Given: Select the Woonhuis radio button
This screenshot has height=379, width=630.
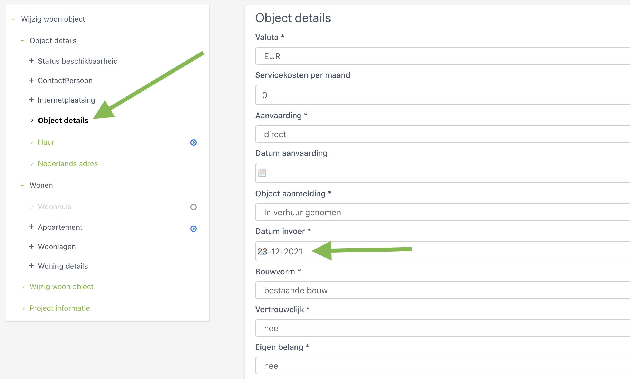Looking at the screenshot, I should (x=194, y=207).
